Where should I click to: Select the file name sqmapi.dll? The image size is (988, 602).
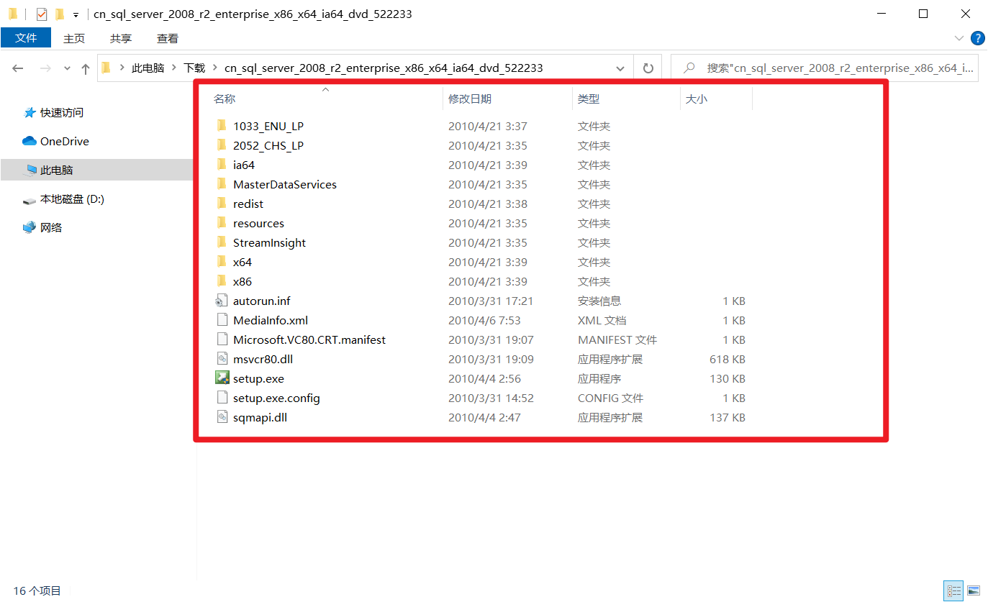pos(260,417)
